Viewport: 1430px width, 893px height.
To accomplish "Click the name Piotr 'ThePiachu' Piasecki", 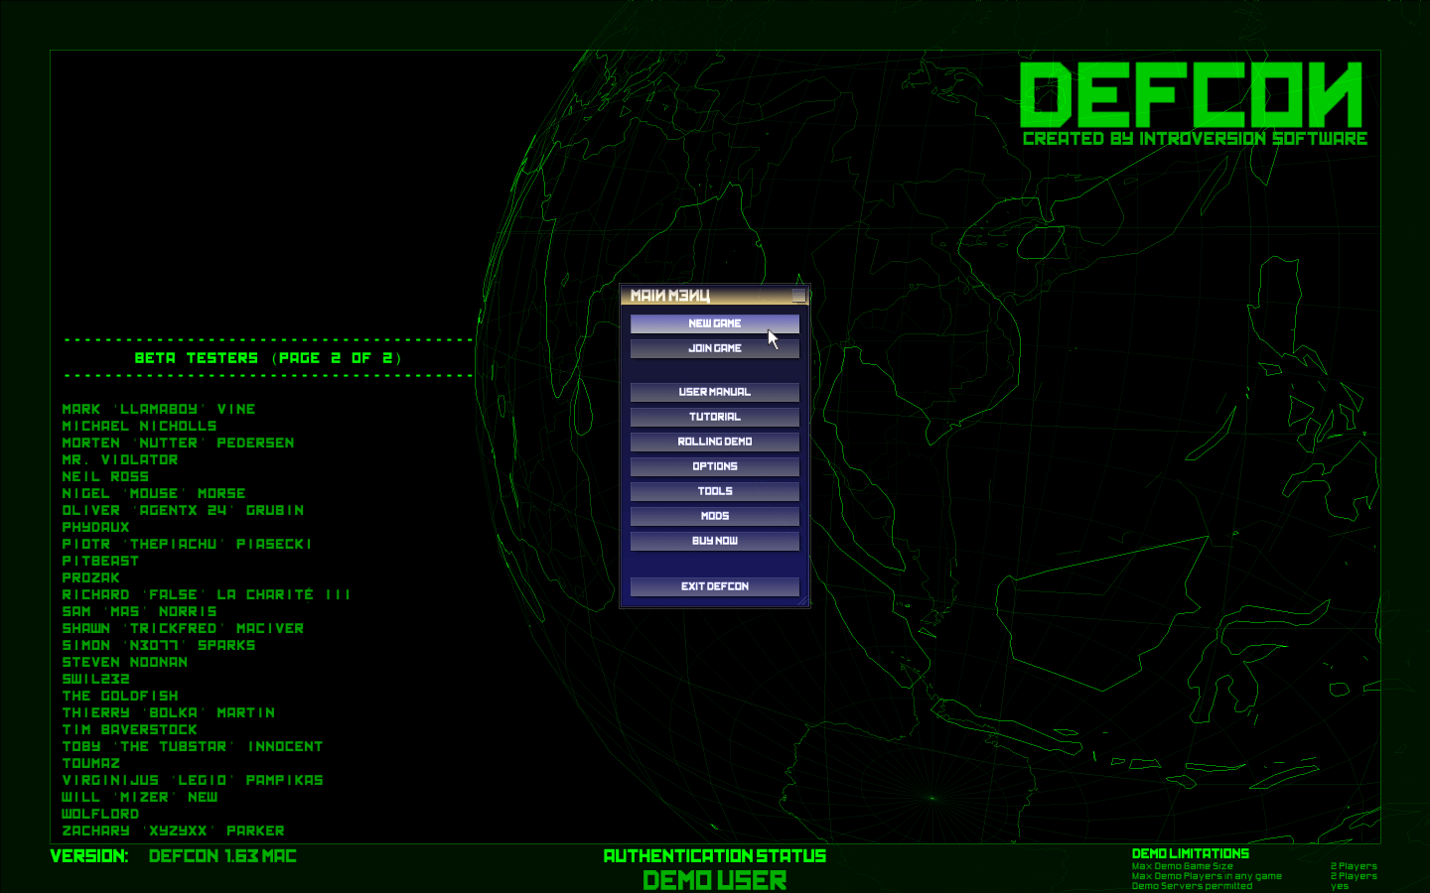I will coord(187,544).
